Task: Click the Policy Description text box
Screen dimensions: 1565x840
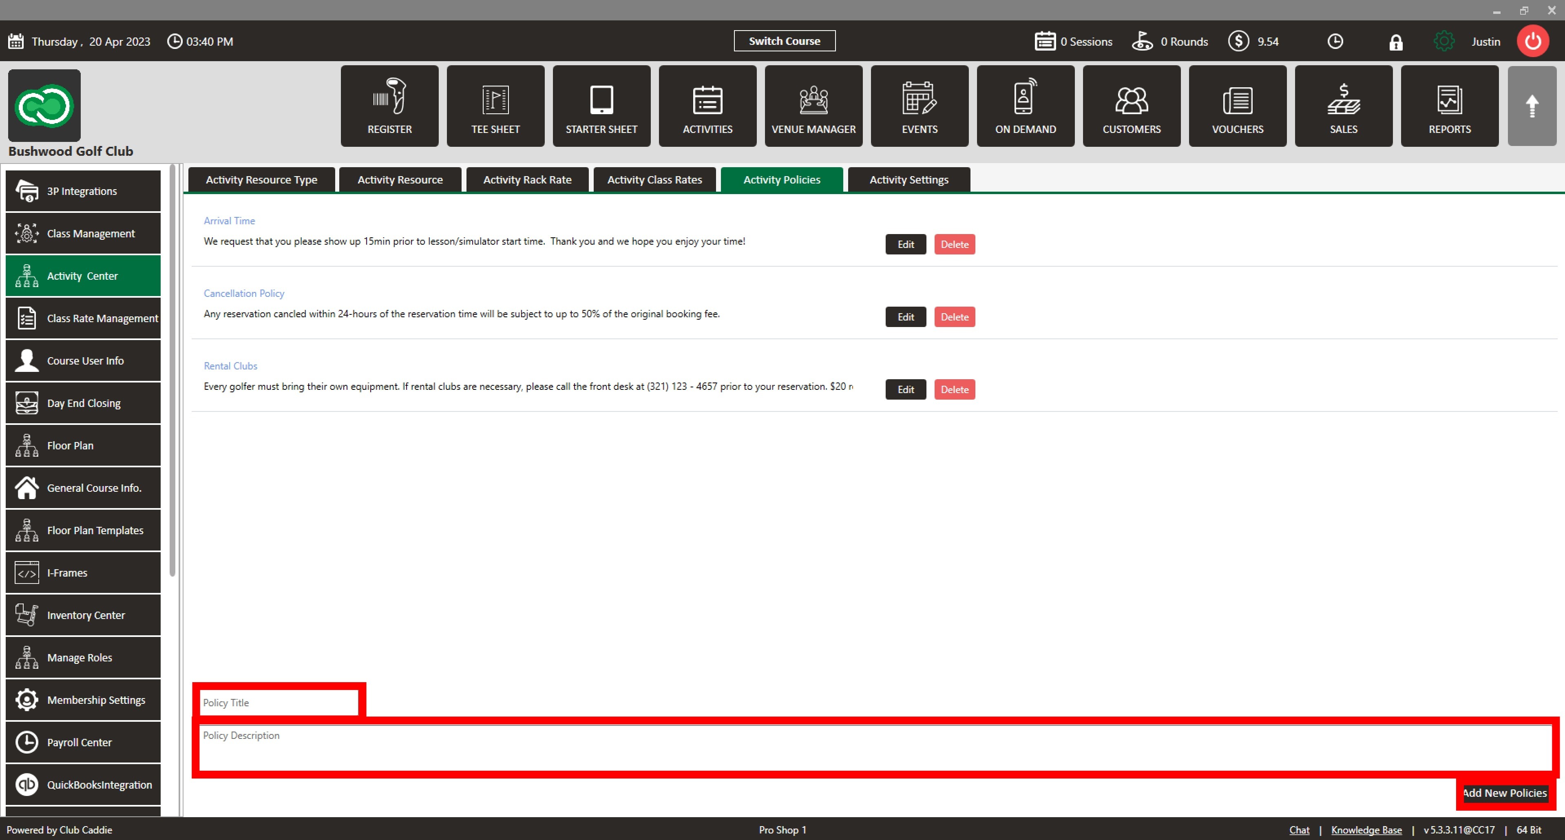Action: pyautogui.click(x=875, y=748)
